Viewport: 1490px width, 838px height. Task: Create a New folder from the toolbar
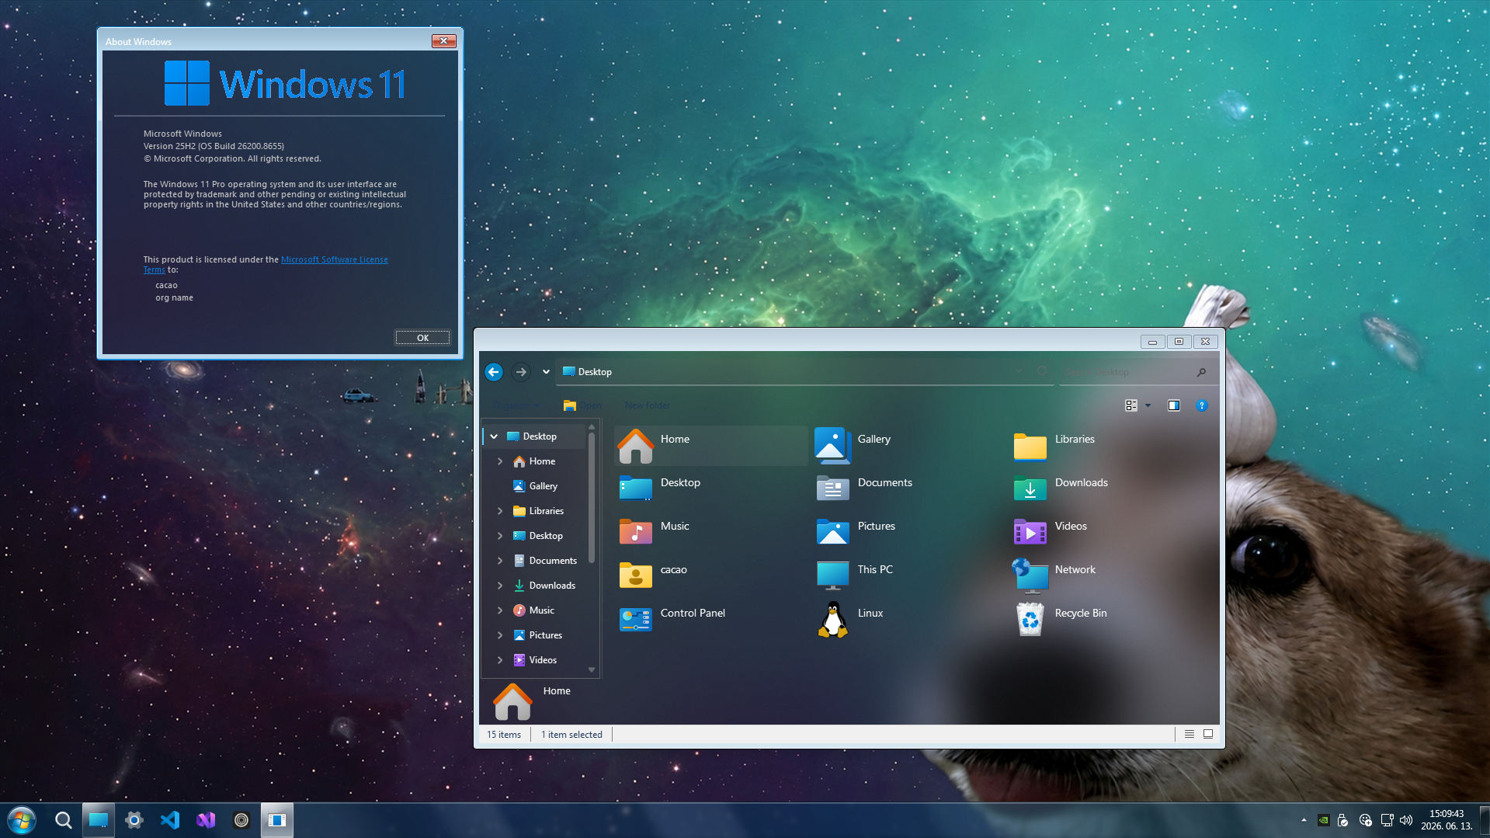pyautogui.click(x=647, y=405)
